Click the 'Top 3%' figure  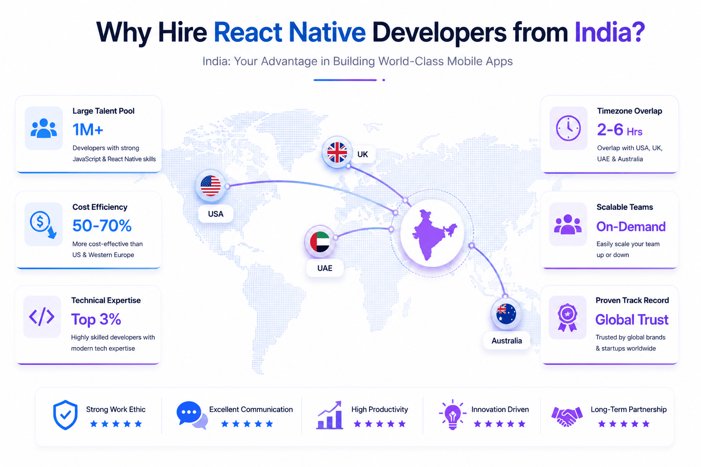(96, 320)
